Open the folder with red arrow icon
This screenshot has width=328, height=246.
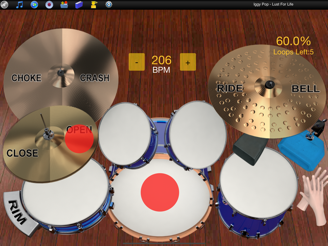tap(64, 4)
